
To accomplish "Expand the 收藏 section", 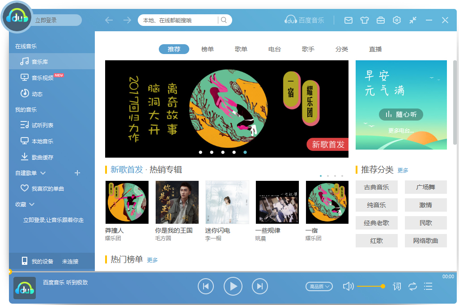I will (32, 205).
